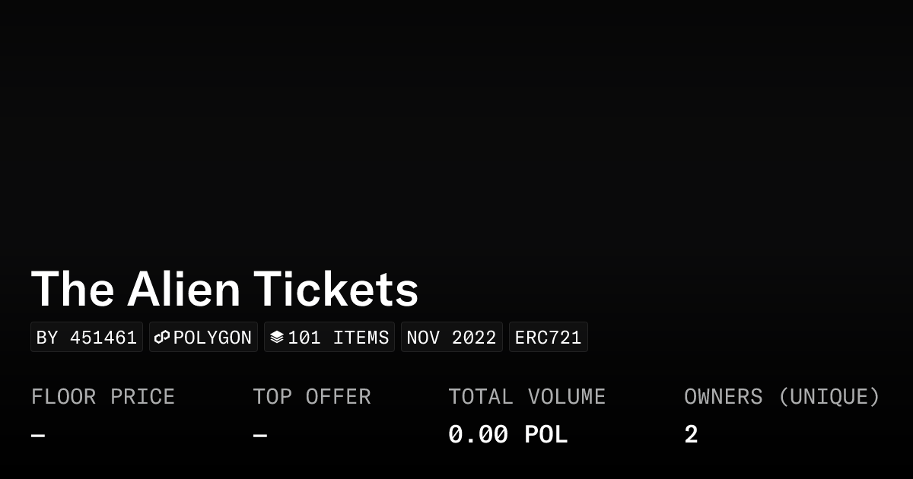Image resolution: width=913 pixels, height=479 pixels.
Task: Select the POLYGON chain label
Action: 212,337
